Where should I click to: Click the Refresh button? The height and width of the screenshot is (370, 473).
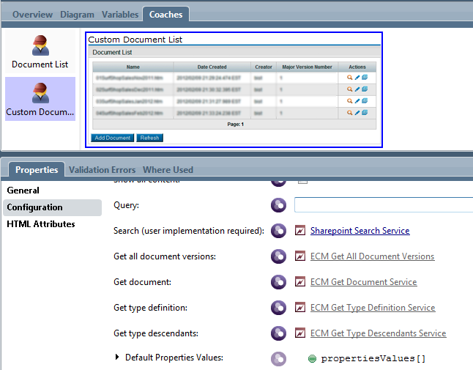tap(149, 138)
